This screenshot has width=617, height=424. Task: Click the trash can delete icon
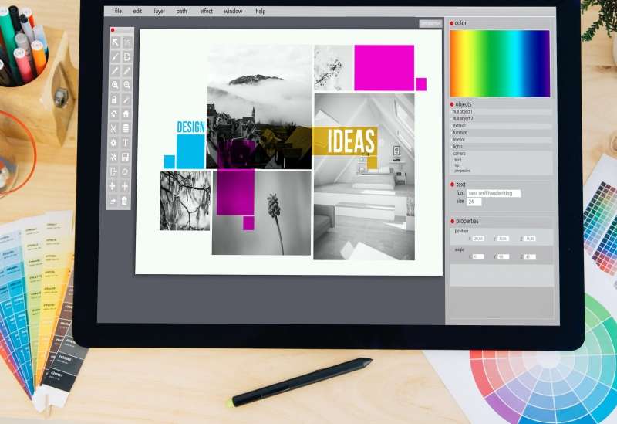(x=125, y=201)
